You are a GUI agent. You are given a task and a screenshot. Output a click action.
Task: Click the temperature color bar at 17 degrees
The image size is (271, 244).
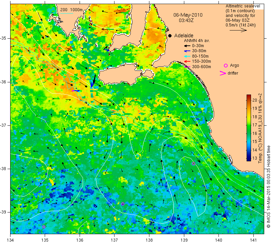tap(249, 125)
